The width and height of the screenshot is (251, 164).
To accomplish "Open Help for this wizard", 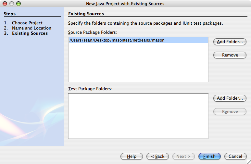I will (132, 157).
